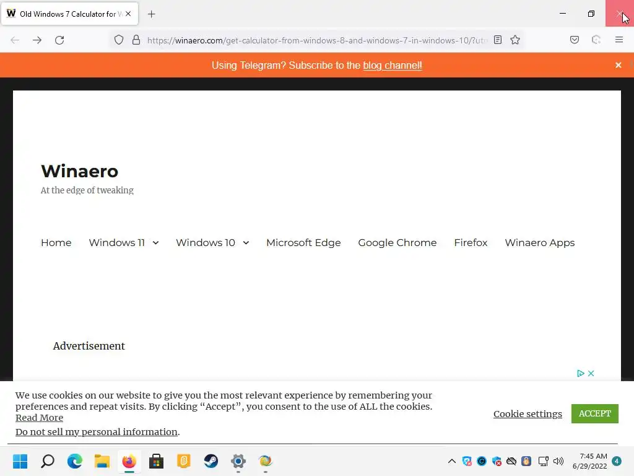The width and height of the screenshot is (634, 476).
Task: Open the Google Chrome menu item
Action: click(397, 242)
